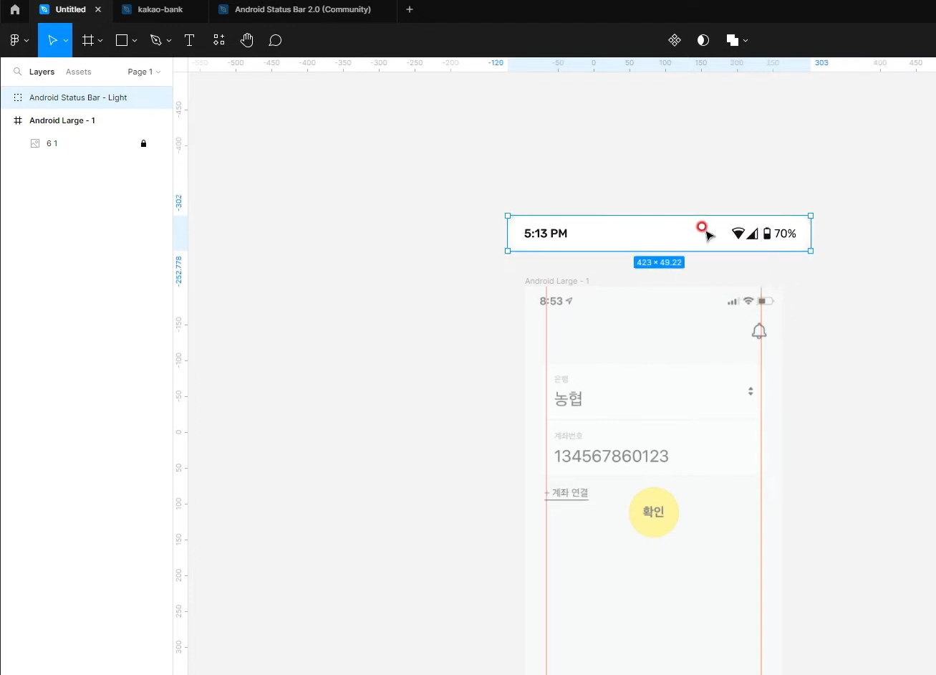Select the Pen tool
Viewport: 936px width, 675px height.
(x=156, y=40)
